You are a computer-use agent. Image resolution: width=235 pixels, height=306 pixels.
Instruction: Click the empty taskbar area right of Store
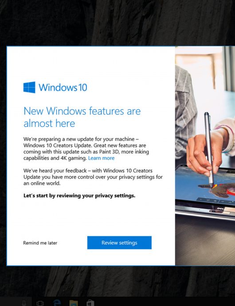click(x=165, y=302)
